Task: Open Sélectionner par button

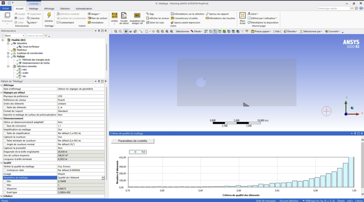Action: [311, 31]
